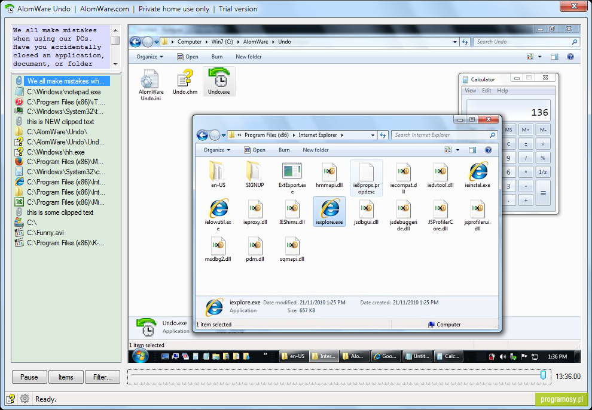
Task: Click the M+ button on the Calculator
Action: 526,130
